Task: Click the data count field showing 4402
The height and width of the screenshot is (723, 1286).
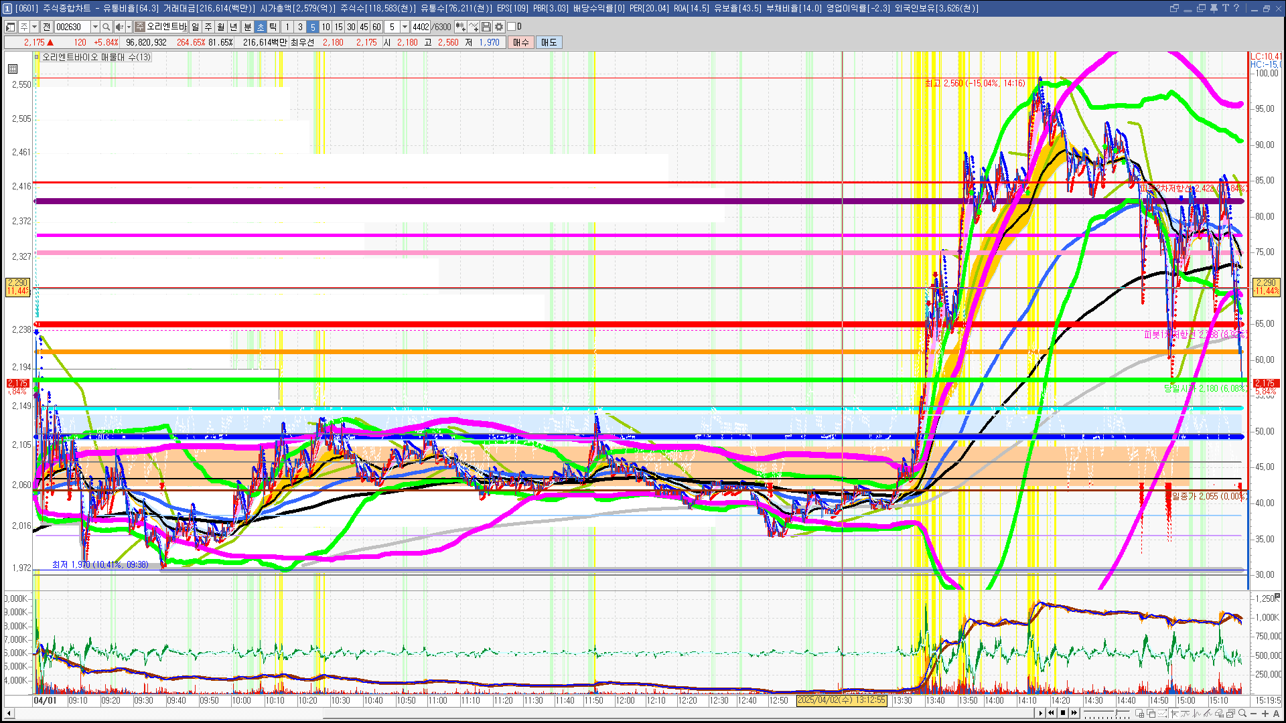Action: coord(421,27)
